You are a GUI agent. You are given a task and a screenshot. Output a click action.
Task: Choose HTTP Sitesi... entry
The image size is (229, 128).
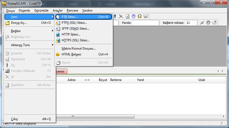click(83, 34)
